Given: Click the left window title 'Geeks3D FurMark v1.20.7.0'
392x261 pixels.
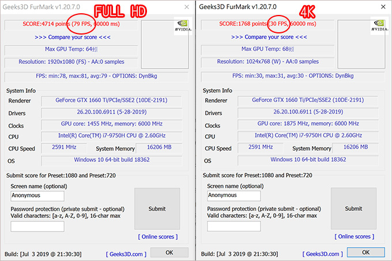Looking at the screenshot, I should click(42, 7).
